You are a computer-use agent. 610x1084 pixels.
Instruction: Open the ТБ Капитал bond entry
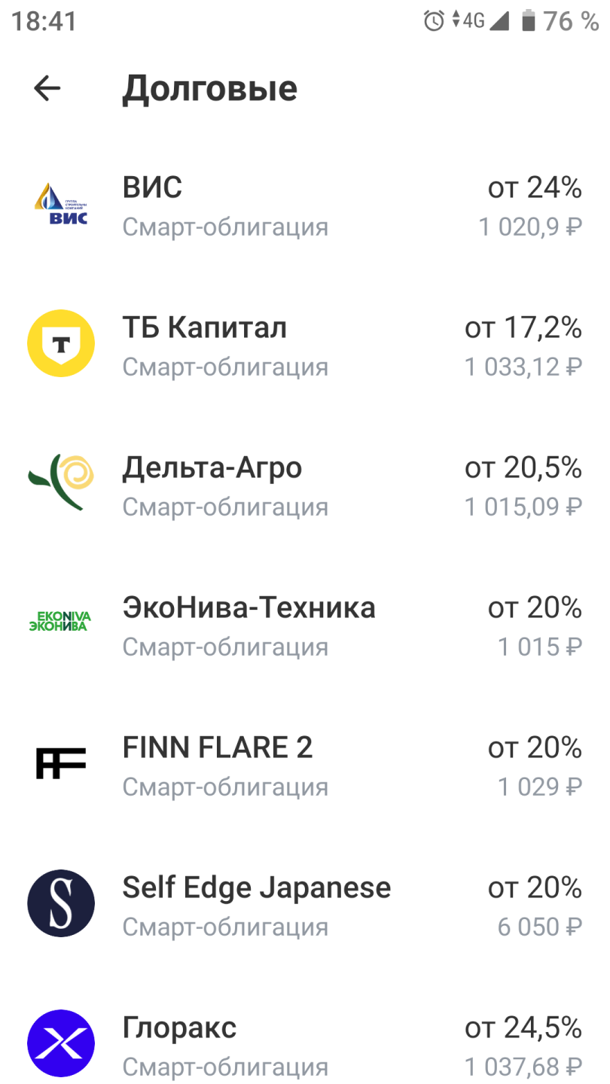click(x=204, y=328)
